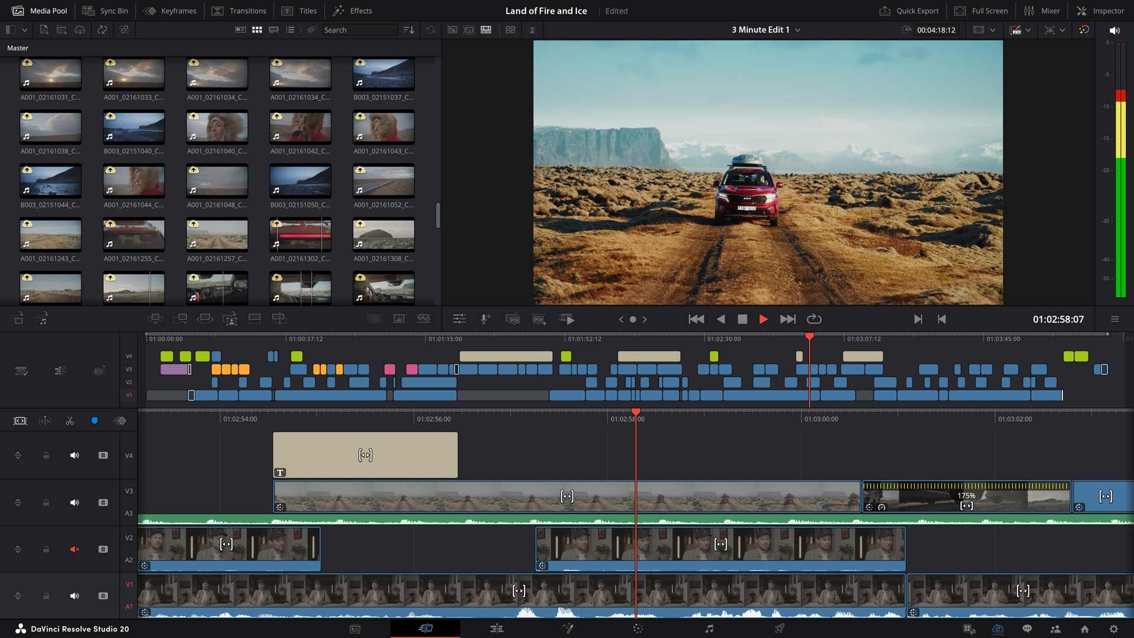Open the Fairlight audio page
1134x638 pixels.
click(x=708, y=629)
